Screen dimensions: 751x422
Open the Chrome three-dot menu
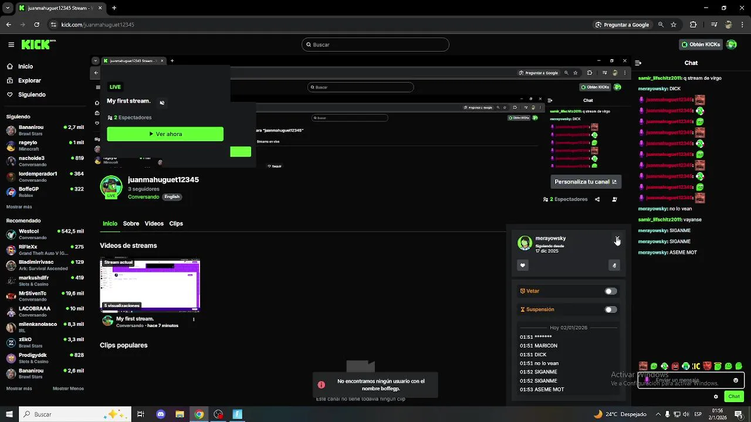click(x=742, y=25)
